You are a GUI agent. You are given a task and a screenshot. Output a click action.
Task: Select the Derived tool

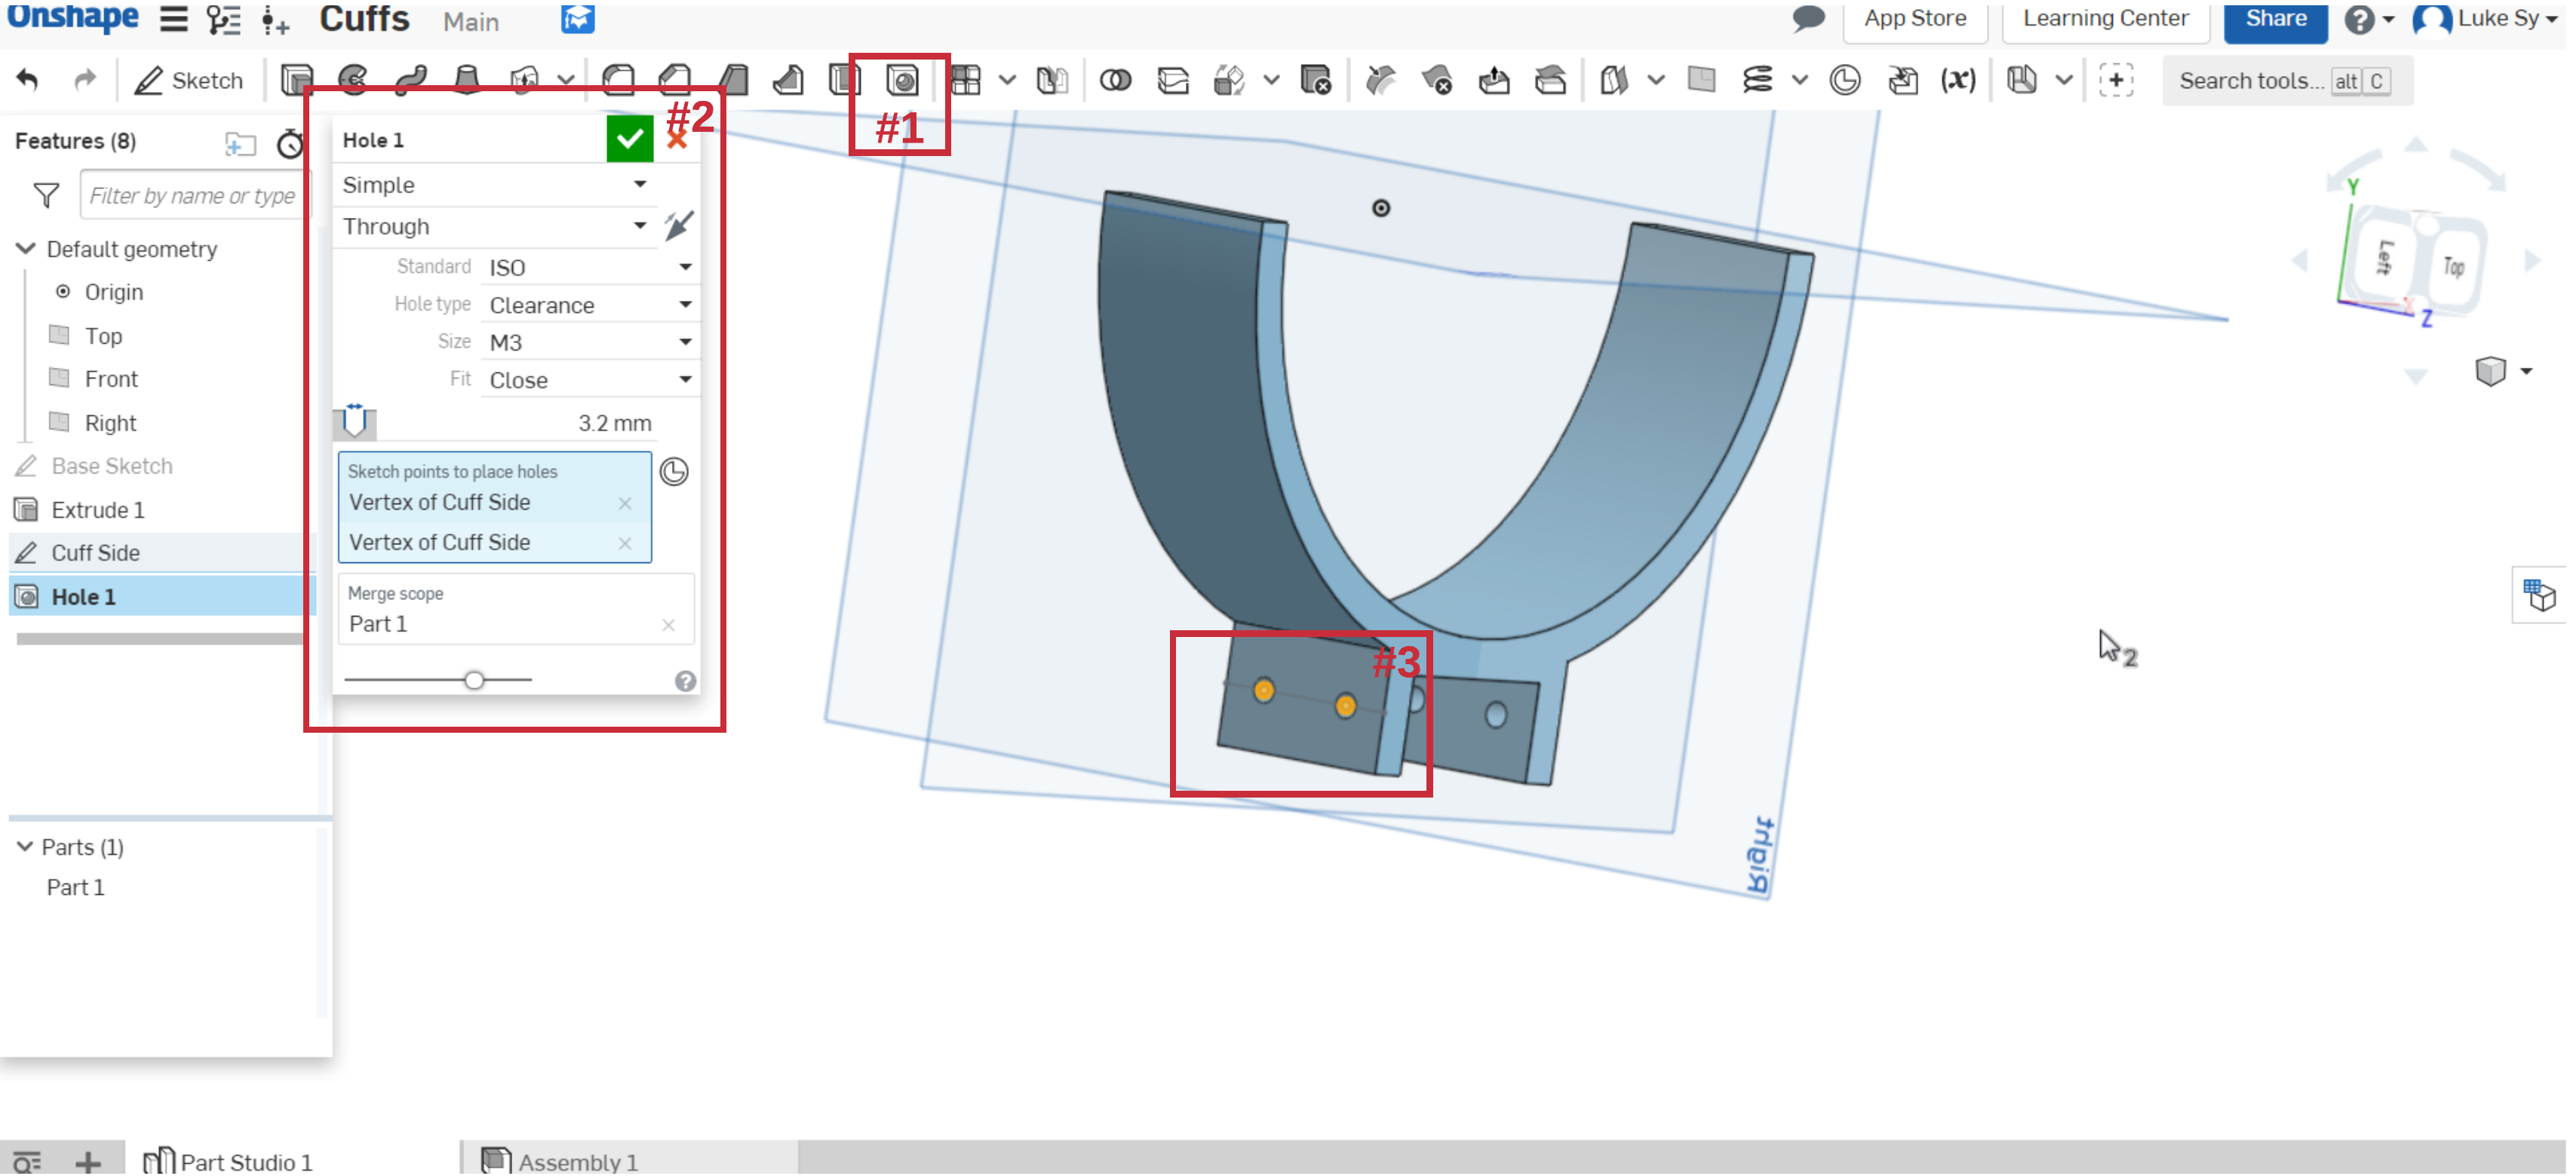pos(1902,80)
